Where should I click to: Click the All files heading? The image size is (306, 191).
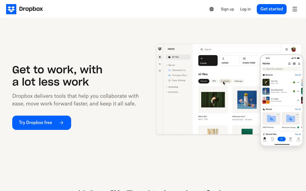(203, 74)
